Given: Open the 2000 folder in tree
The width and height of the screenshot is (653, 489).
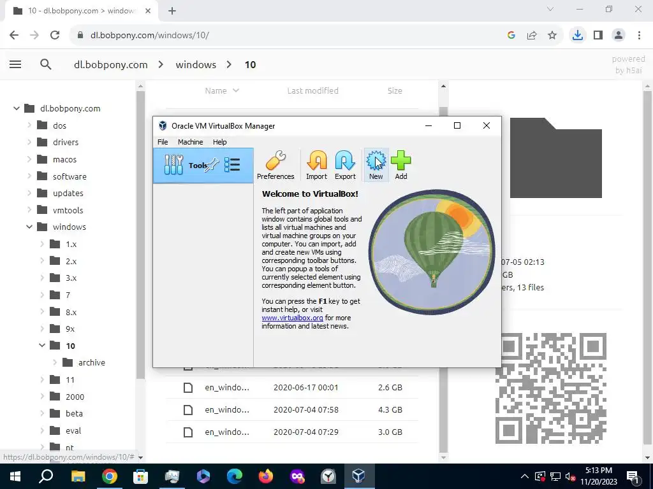Looking at the screenshot, I should [x=75, y=397].
